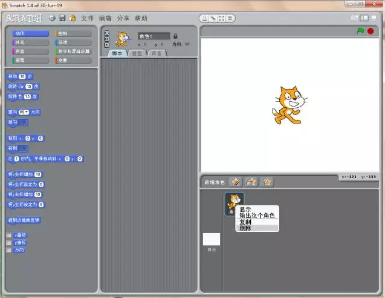
Task: Get a surprise sprite with question star icon
Action: [267, 182]
